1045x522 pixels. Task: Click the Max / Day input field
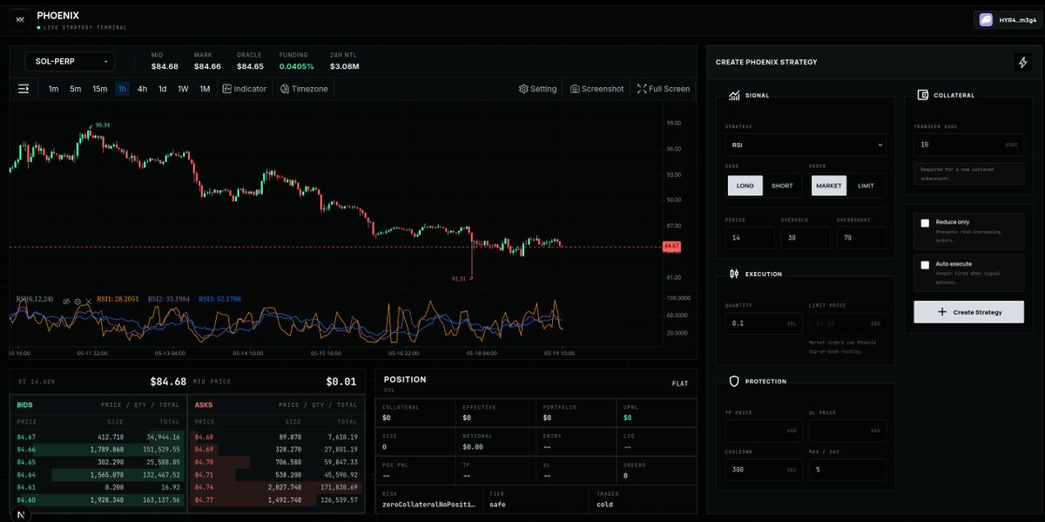[847, 470]
